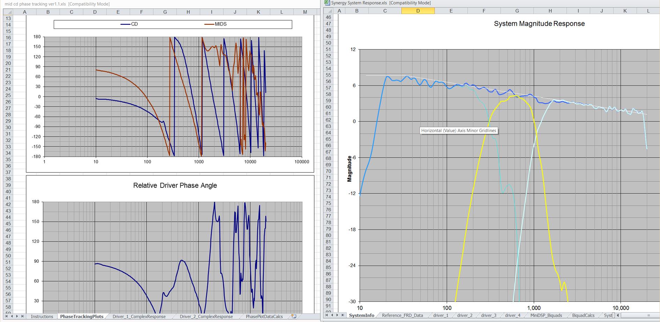Image resolution: width=660 pixels, height=322 pixels.
Task: Switch to the driver_4 sheet
Action: (x=513, y=315)
